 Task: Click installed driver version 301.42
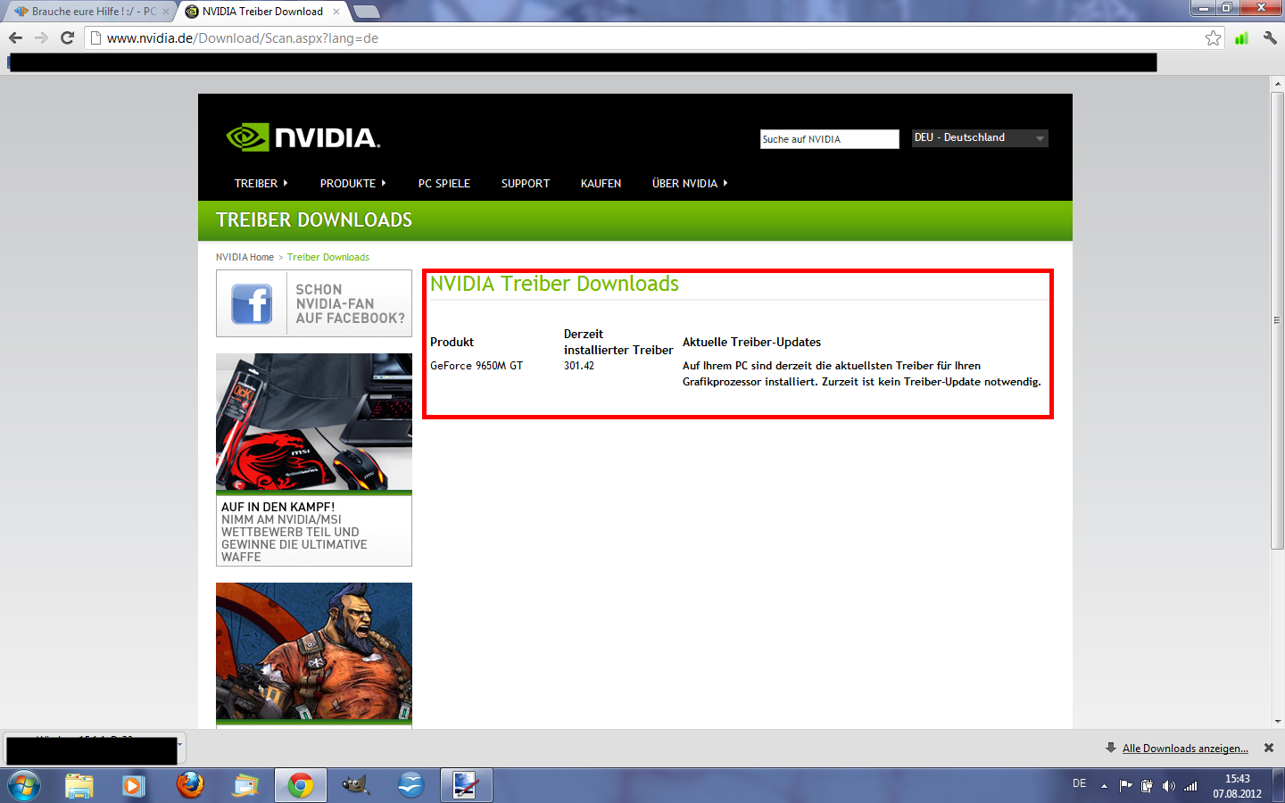[x=579, y=366]
